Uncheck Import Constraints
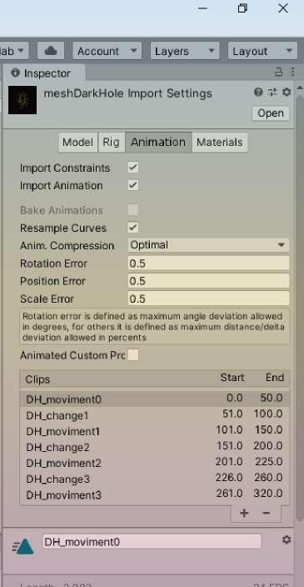Viewport: 304px width, 587px height. (132, 168)
